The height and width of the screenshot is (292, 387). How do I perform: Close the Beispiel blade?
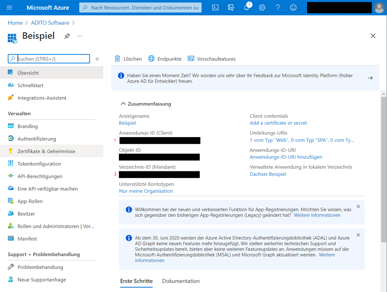(373, 36)
